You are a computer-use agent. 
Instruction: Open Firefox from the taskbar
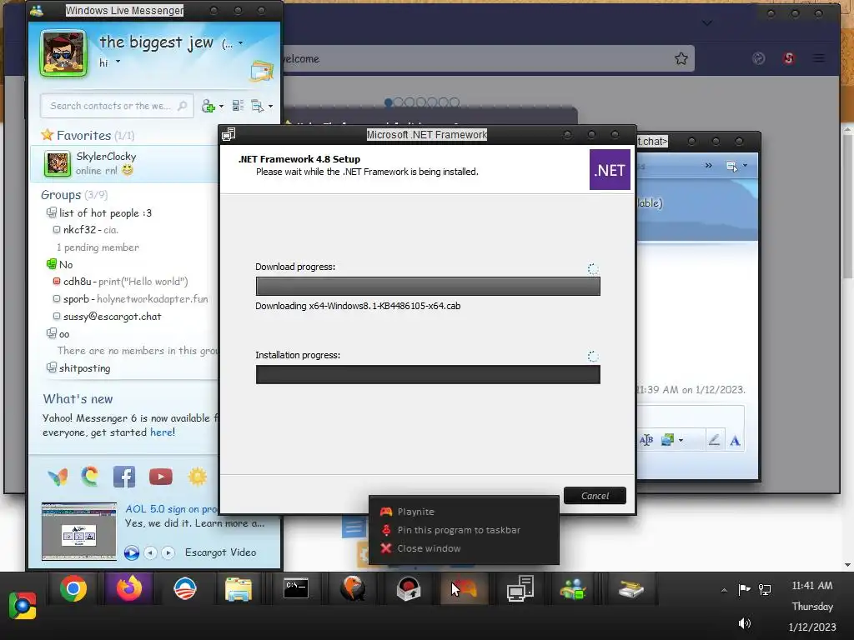tap(129, 588)
